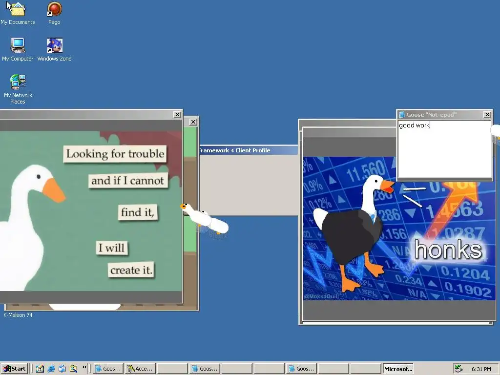
Task: Switch to the Microsof... taskbar button
Action: point(398,369)
